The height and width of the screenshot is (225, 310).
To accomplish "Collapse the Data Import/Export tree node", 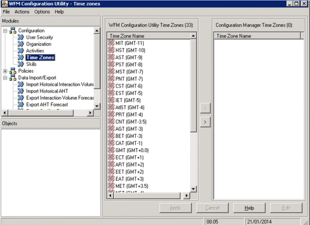I will click(x=5, y=78).
